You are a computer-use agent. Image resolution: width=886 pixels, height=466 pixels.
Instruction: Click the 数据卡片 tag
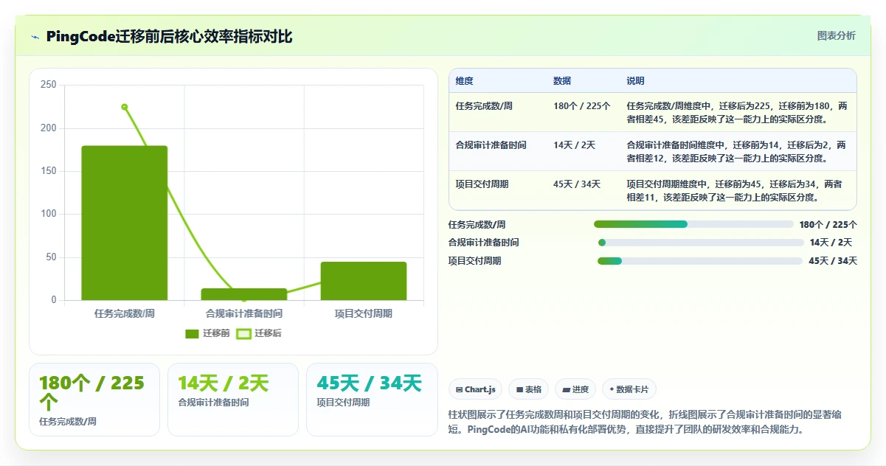coord(629,389)
